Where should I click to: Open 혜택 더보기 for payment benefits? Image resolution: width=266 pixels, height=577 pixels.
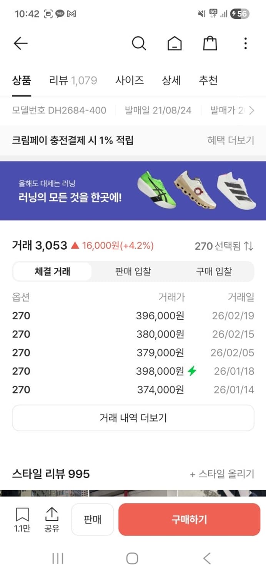(231, 141)
